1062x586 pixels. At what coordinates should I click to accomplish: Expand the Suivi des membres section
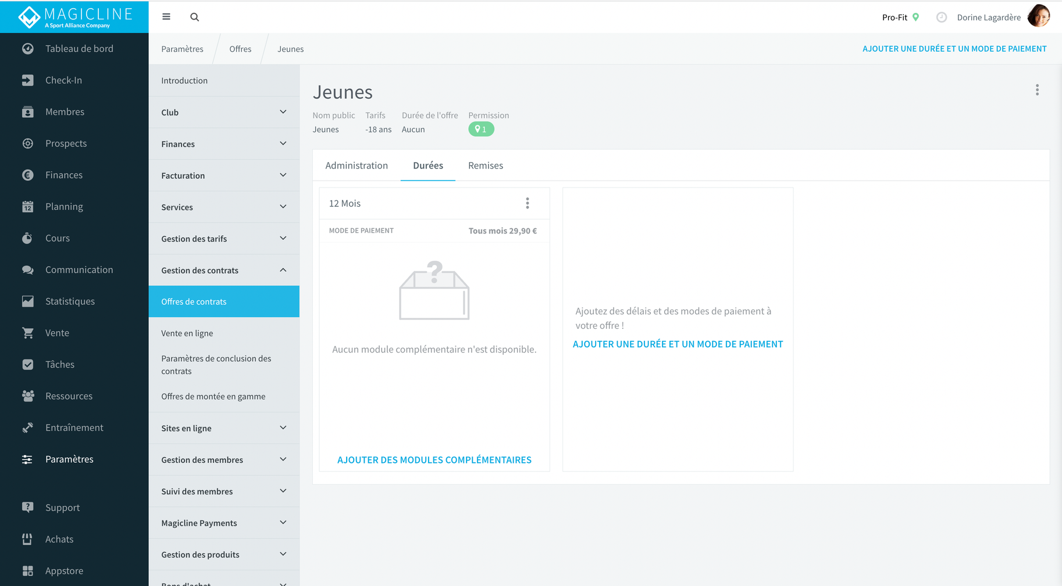pyautogui.click(x=224, y=491)
